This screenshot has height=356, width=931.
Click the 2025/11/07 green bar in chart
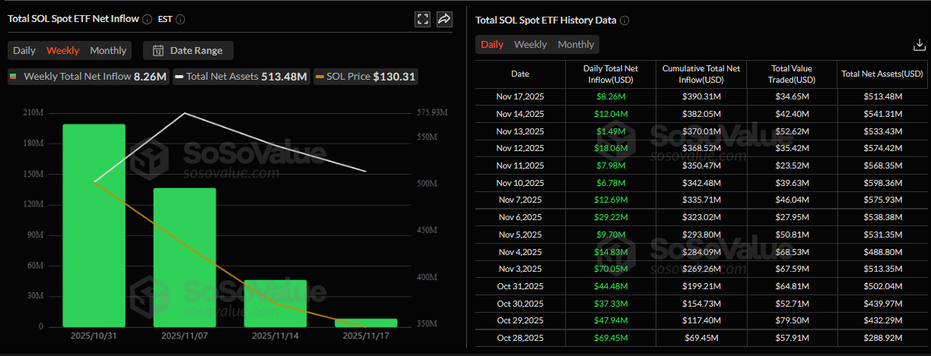pos(185,257)
